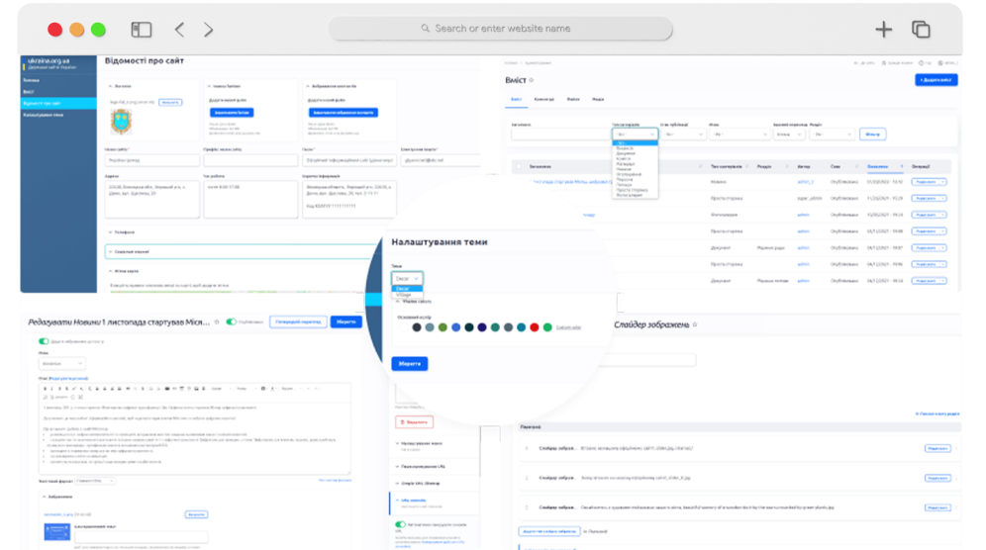This screenshot has width=986, height=550.
Task: Click the blue Зберегти button under theme colors
Action: (x=410, y=364)
